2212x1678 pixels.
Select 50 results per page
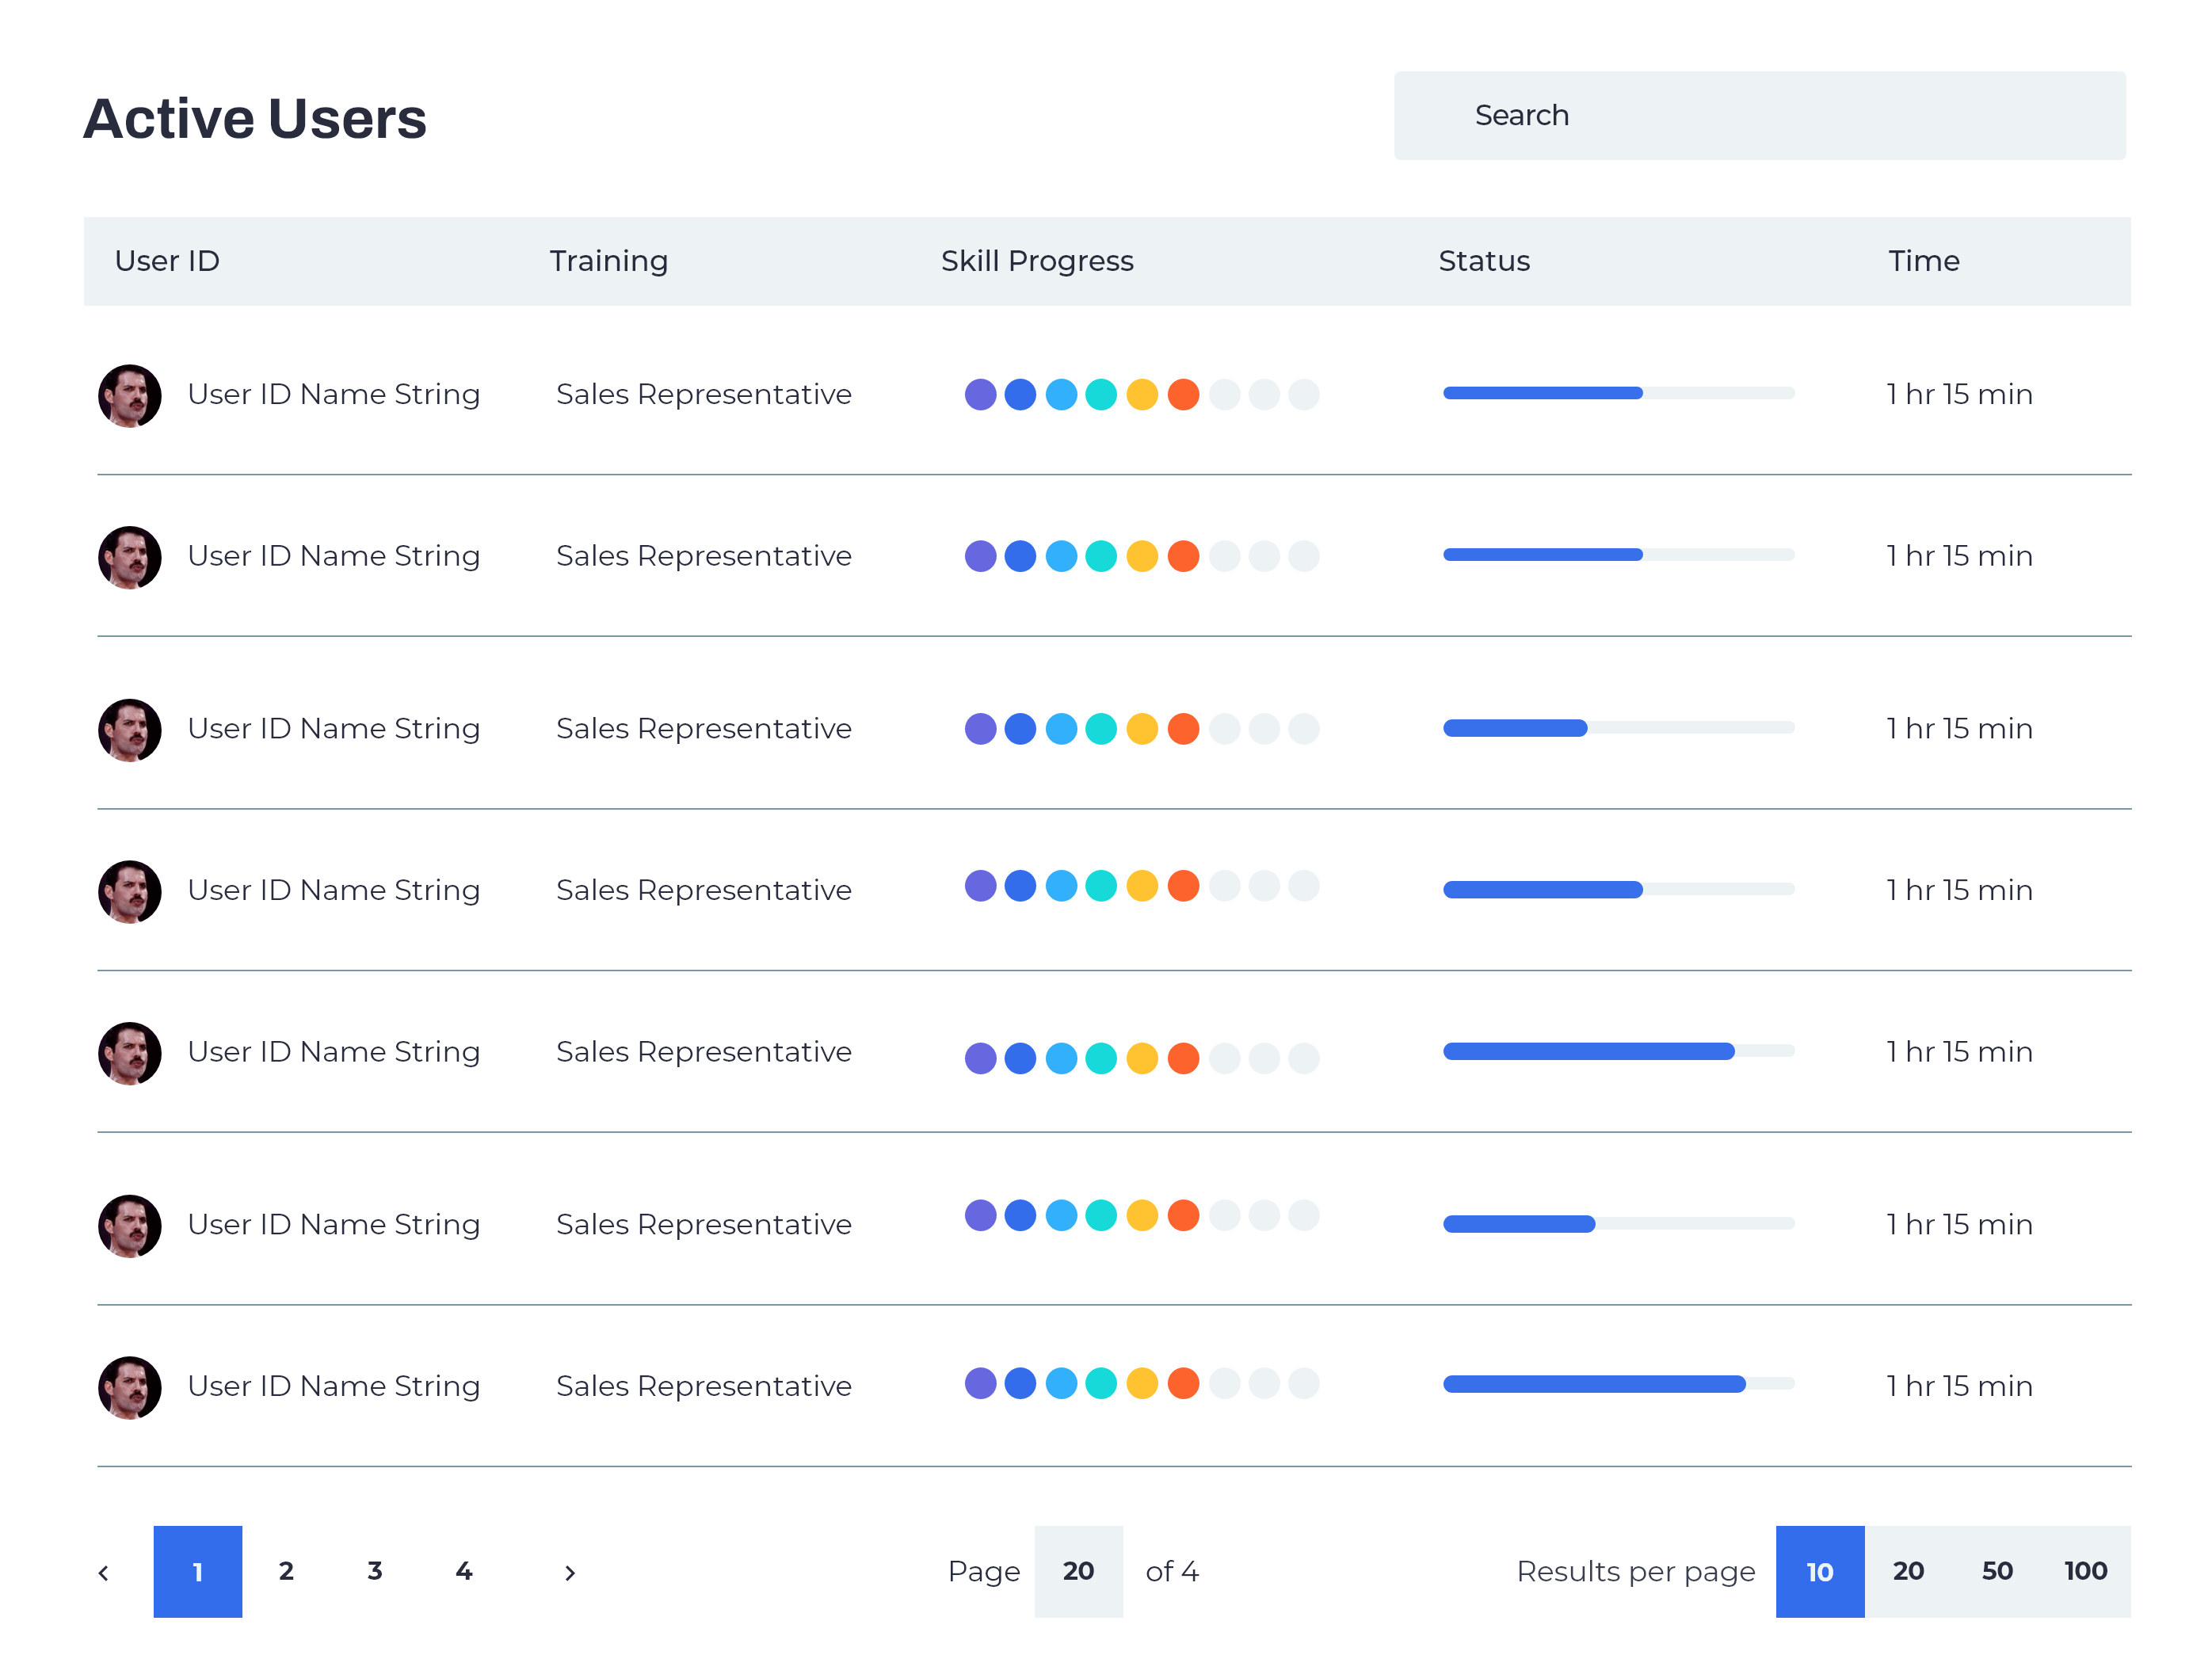(1997, 1571)
